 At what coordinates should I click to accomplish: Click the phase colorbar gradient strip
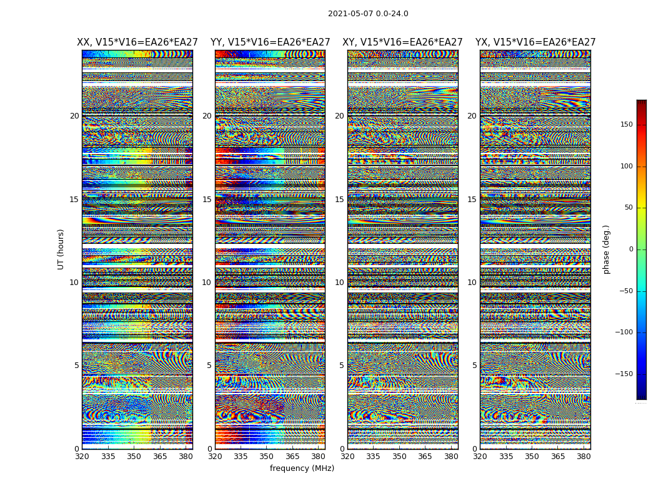pos(642,249)
